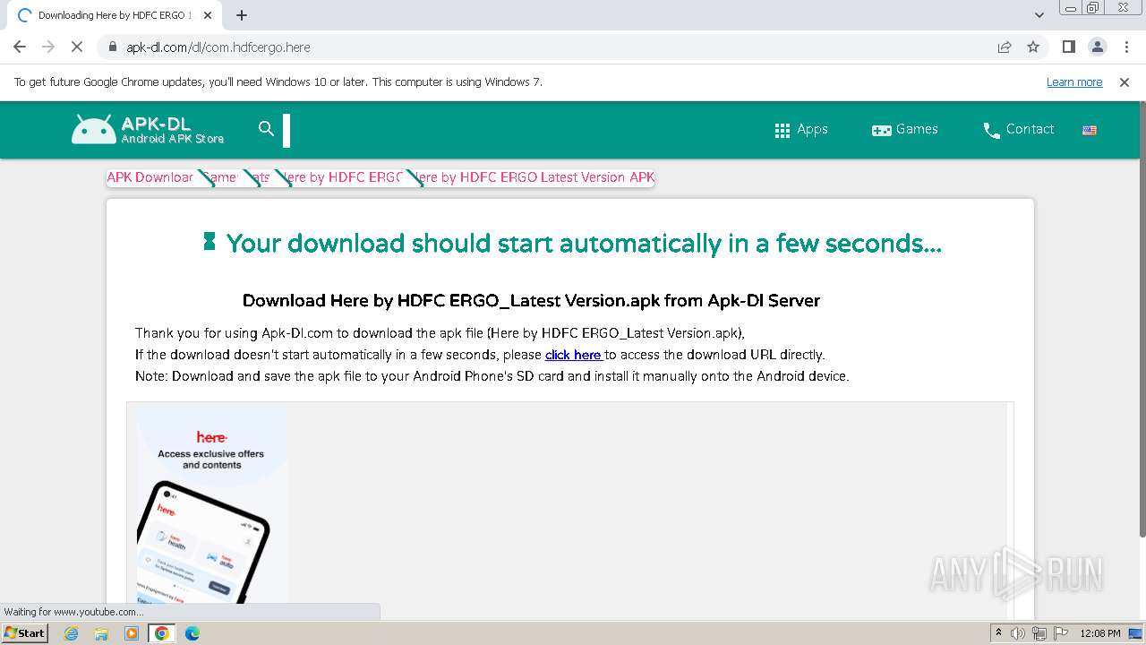The width and height of the screenshot is (1146, 645).
Task: Expand the tab search dropdown
Action: click(1039, 15)
